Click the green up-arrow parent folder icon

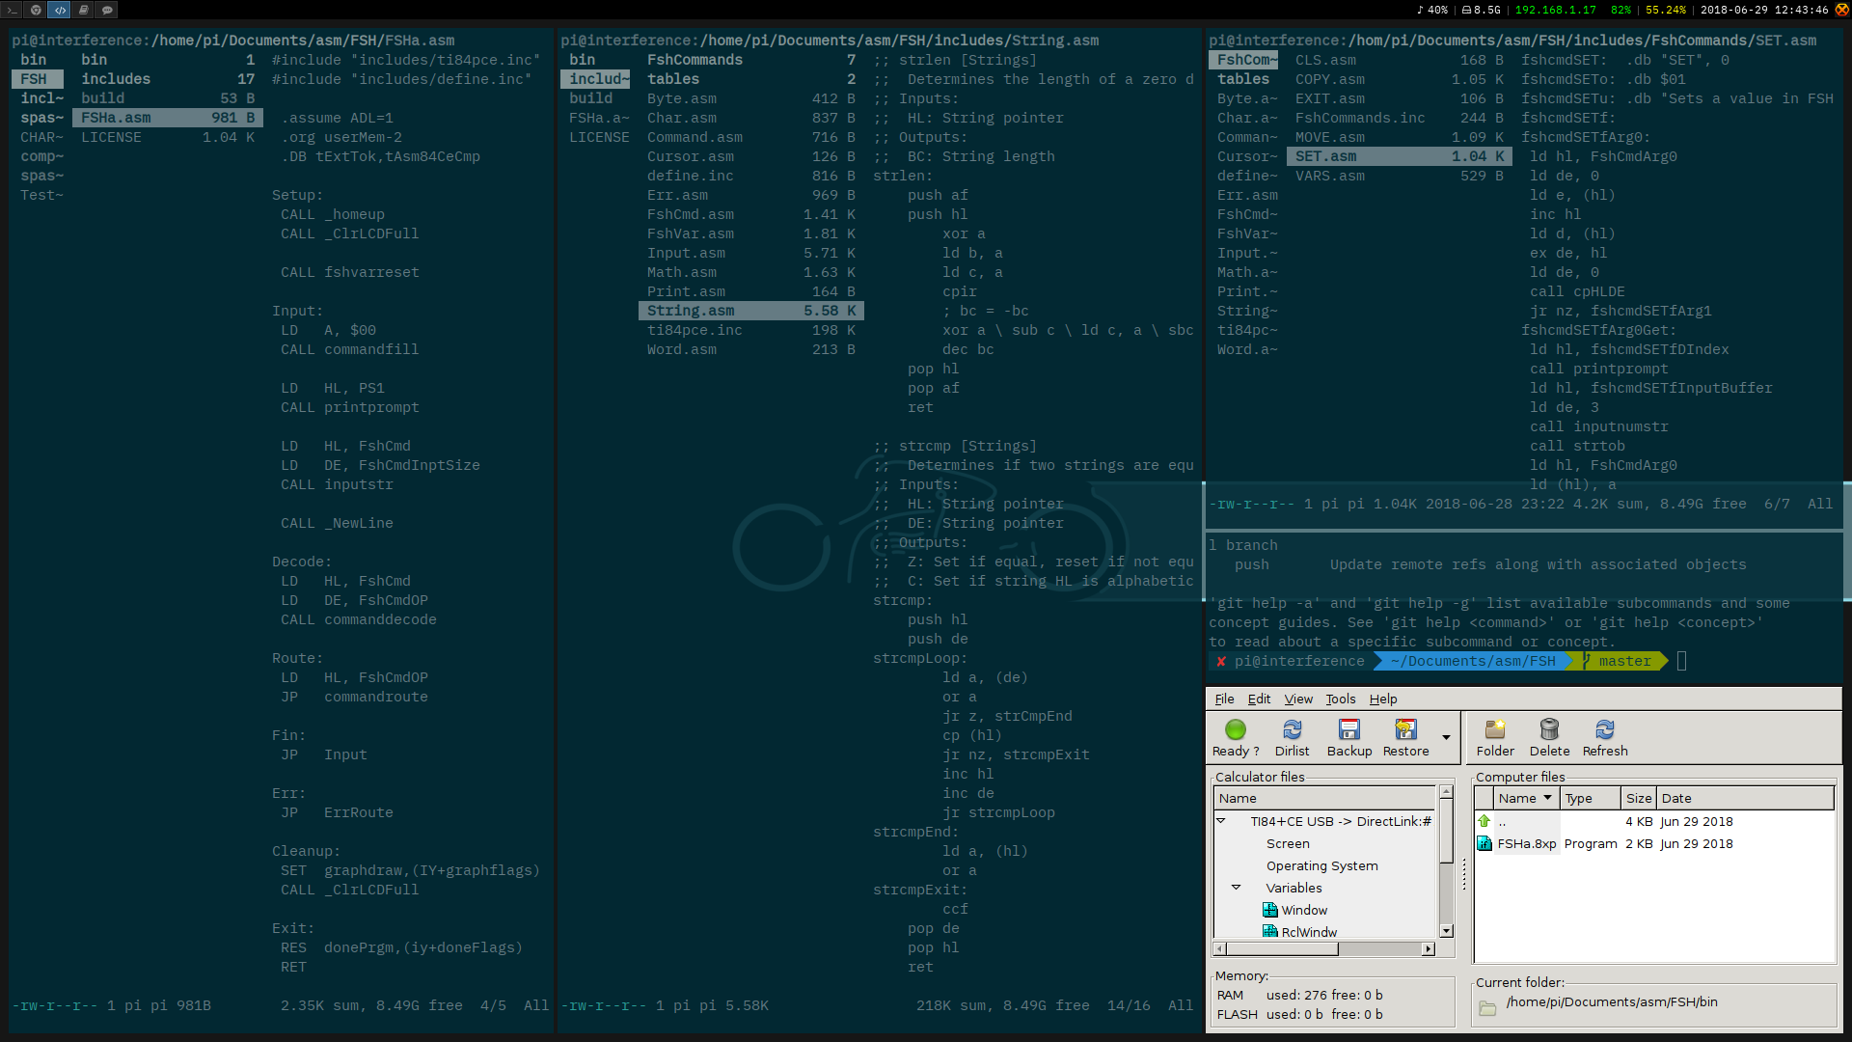click(1484, 821)
